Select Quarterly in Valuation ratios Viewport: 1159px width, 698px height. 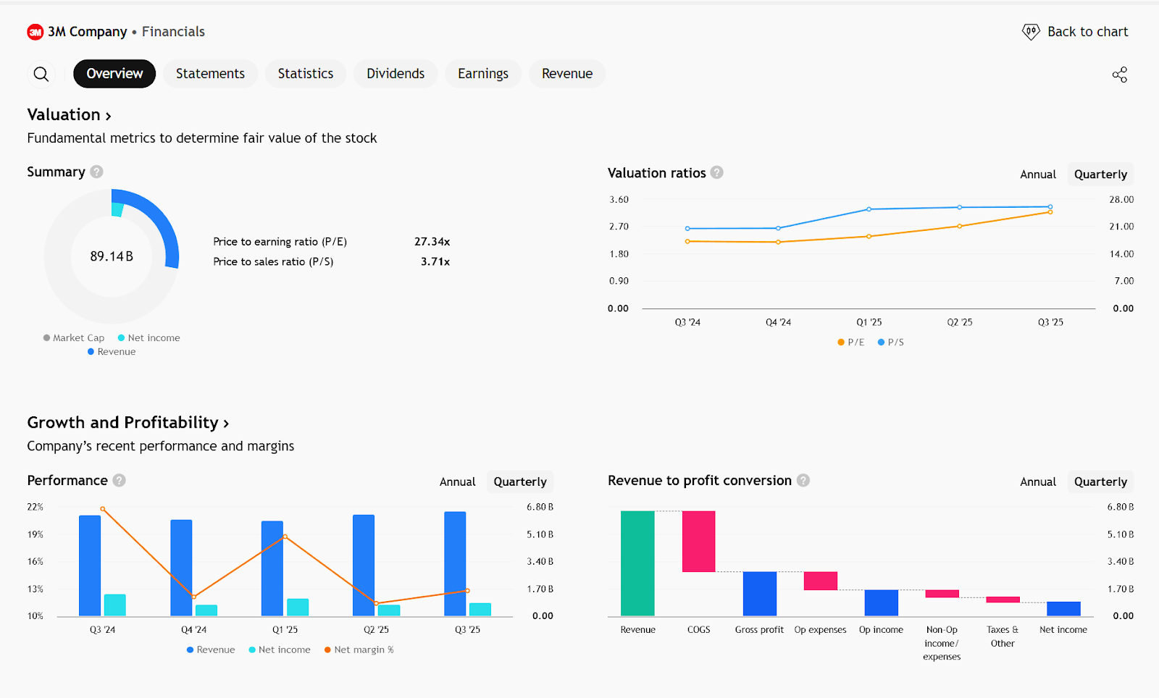click(x=1100, y=174)
